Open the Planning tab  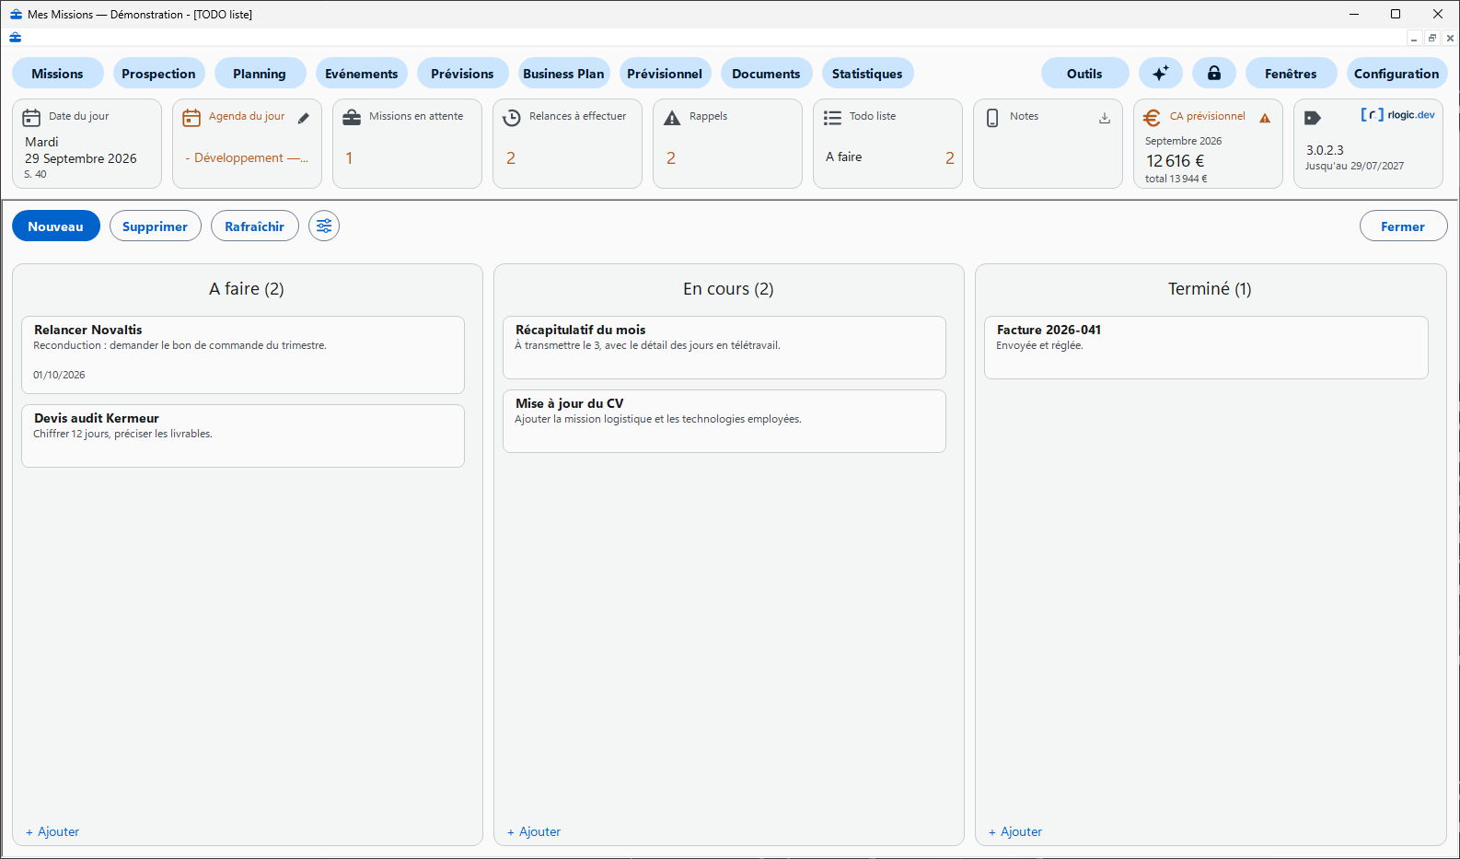260,74
